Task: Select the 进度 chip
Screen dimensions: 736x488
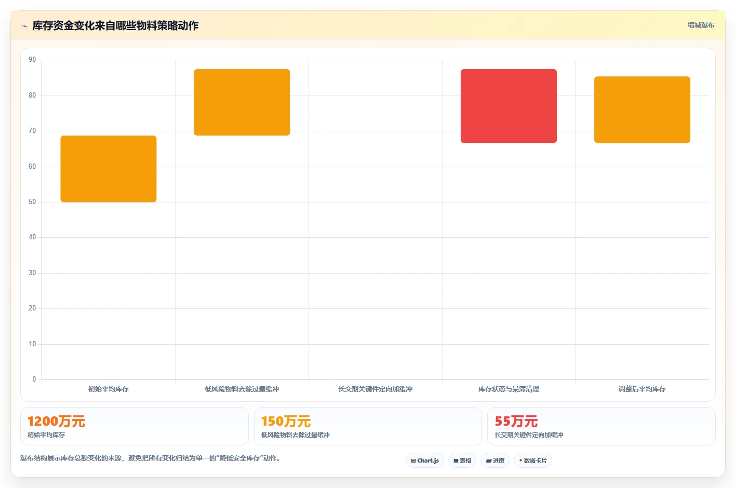Action: [495, 460]
